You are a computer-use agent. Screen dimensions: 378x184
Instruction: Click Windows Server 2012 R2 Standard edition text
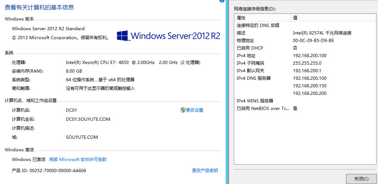pos(48,29)
